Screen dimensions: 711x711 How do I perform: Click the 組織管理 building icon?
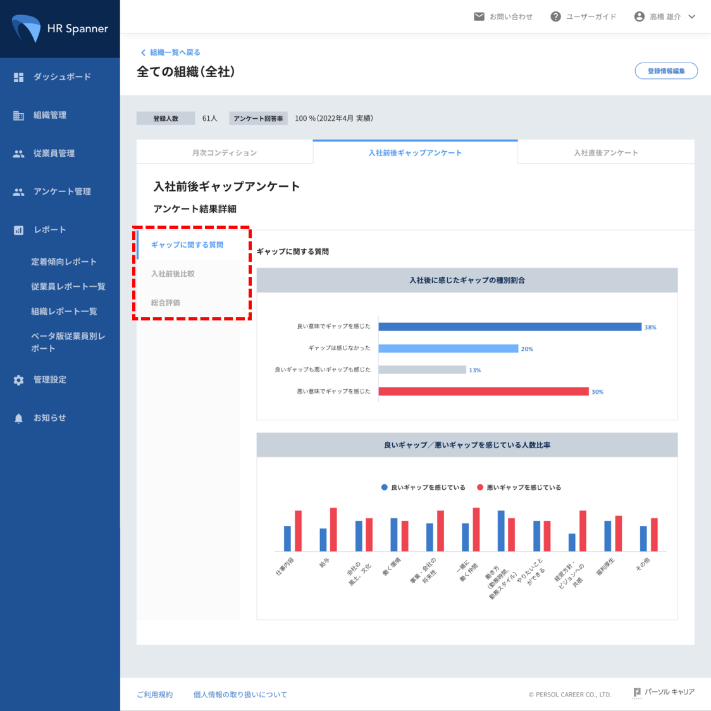coord(18,116)
